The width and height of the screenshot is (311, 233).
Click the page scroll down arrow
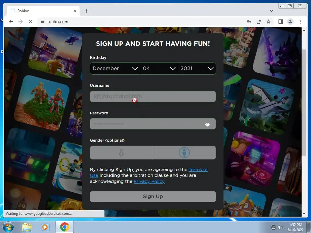point(304,214)
